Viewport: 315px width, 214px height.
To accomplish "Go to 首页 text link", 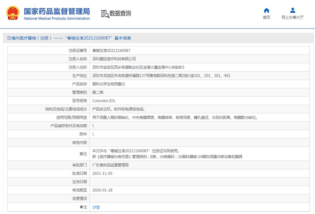I will click(x=266, y=17).
